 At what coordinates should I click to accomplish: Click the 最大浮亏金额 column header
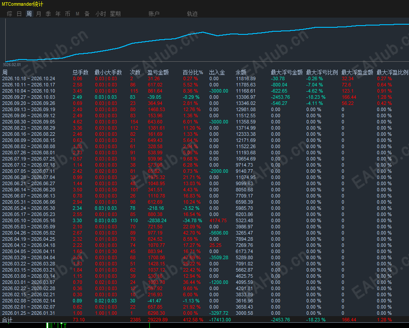[286, 72]
